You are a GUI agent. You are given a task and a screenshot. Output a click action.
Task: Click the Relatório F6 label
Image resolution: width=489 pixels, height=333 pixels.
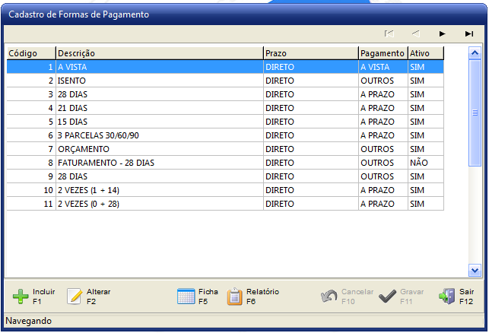[x=262, y=297]
